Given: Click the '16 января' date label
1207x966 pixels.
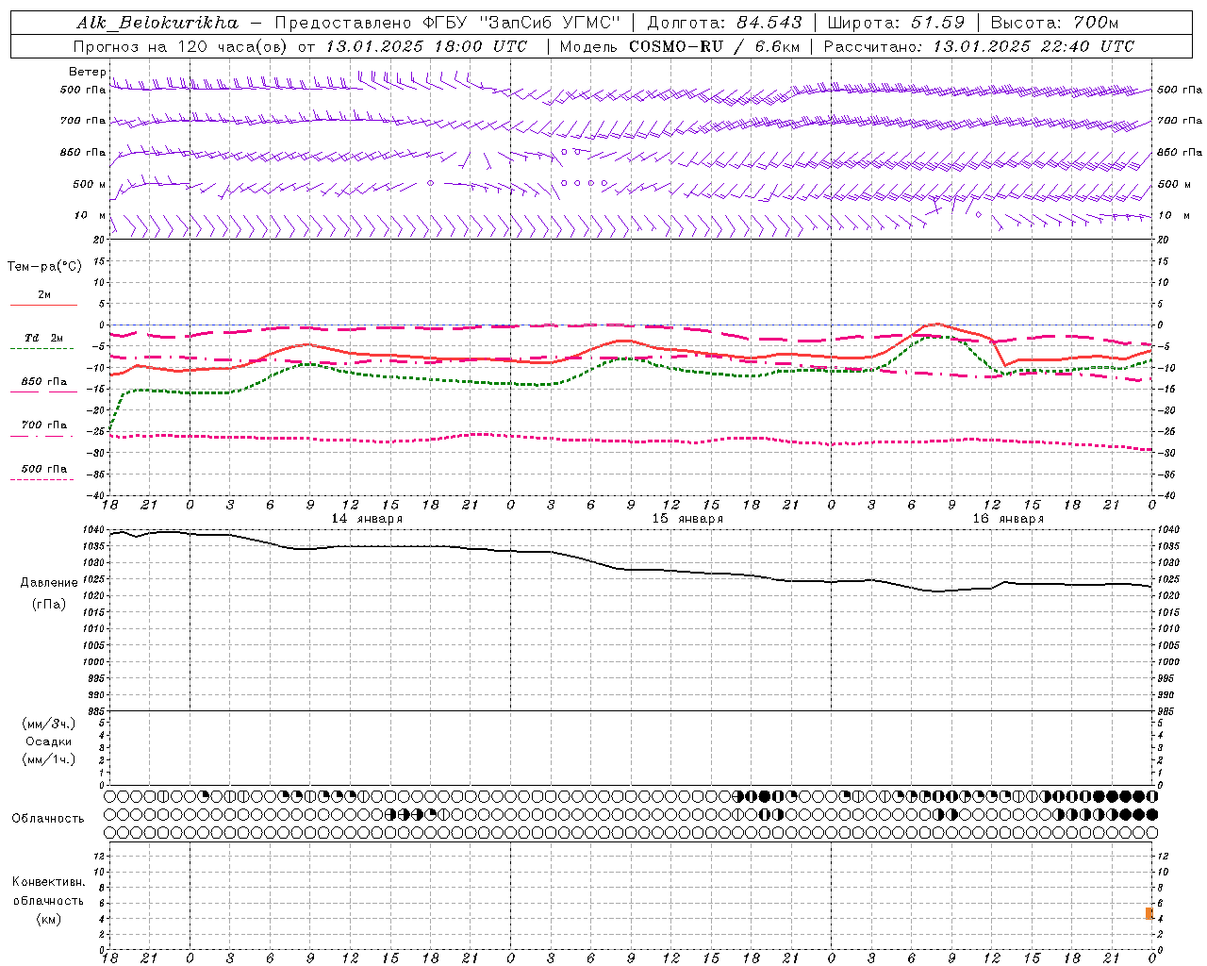Looking at the screenshot, I should pyautogui.click(x=1008, y=519).
